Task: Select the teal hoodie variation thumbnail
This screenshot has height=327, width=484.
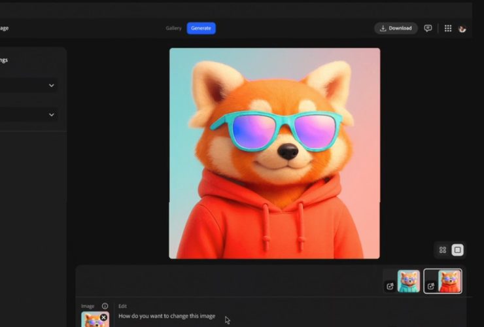Action: pos(409,281)
